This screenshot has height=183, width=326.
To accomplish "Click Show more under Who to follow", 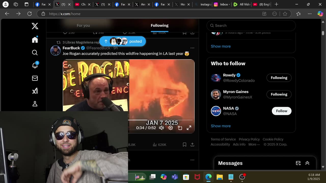I will click(x=221, y=126).
